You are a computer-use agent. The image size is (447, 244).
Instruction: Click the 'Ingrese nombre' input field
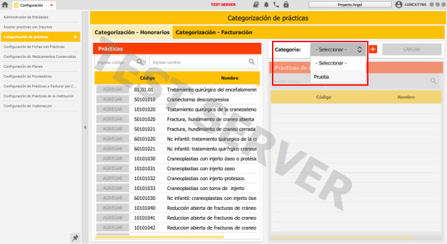[203, 62]
